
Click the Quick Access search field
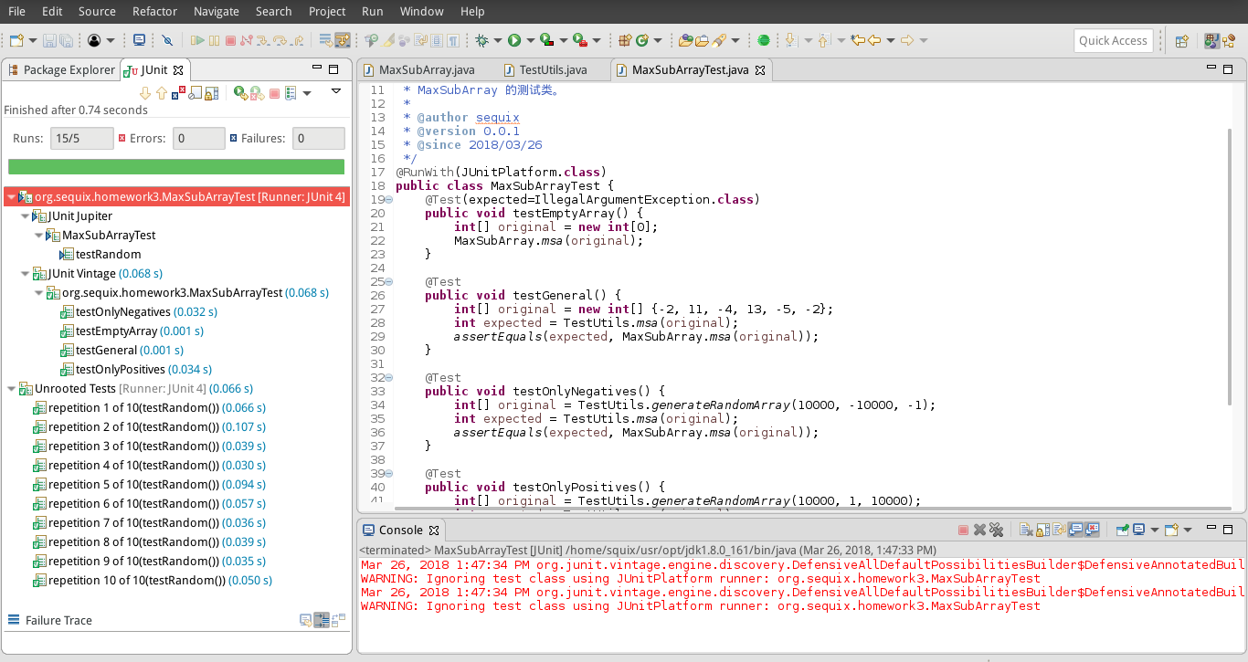tap(1113, 40)
